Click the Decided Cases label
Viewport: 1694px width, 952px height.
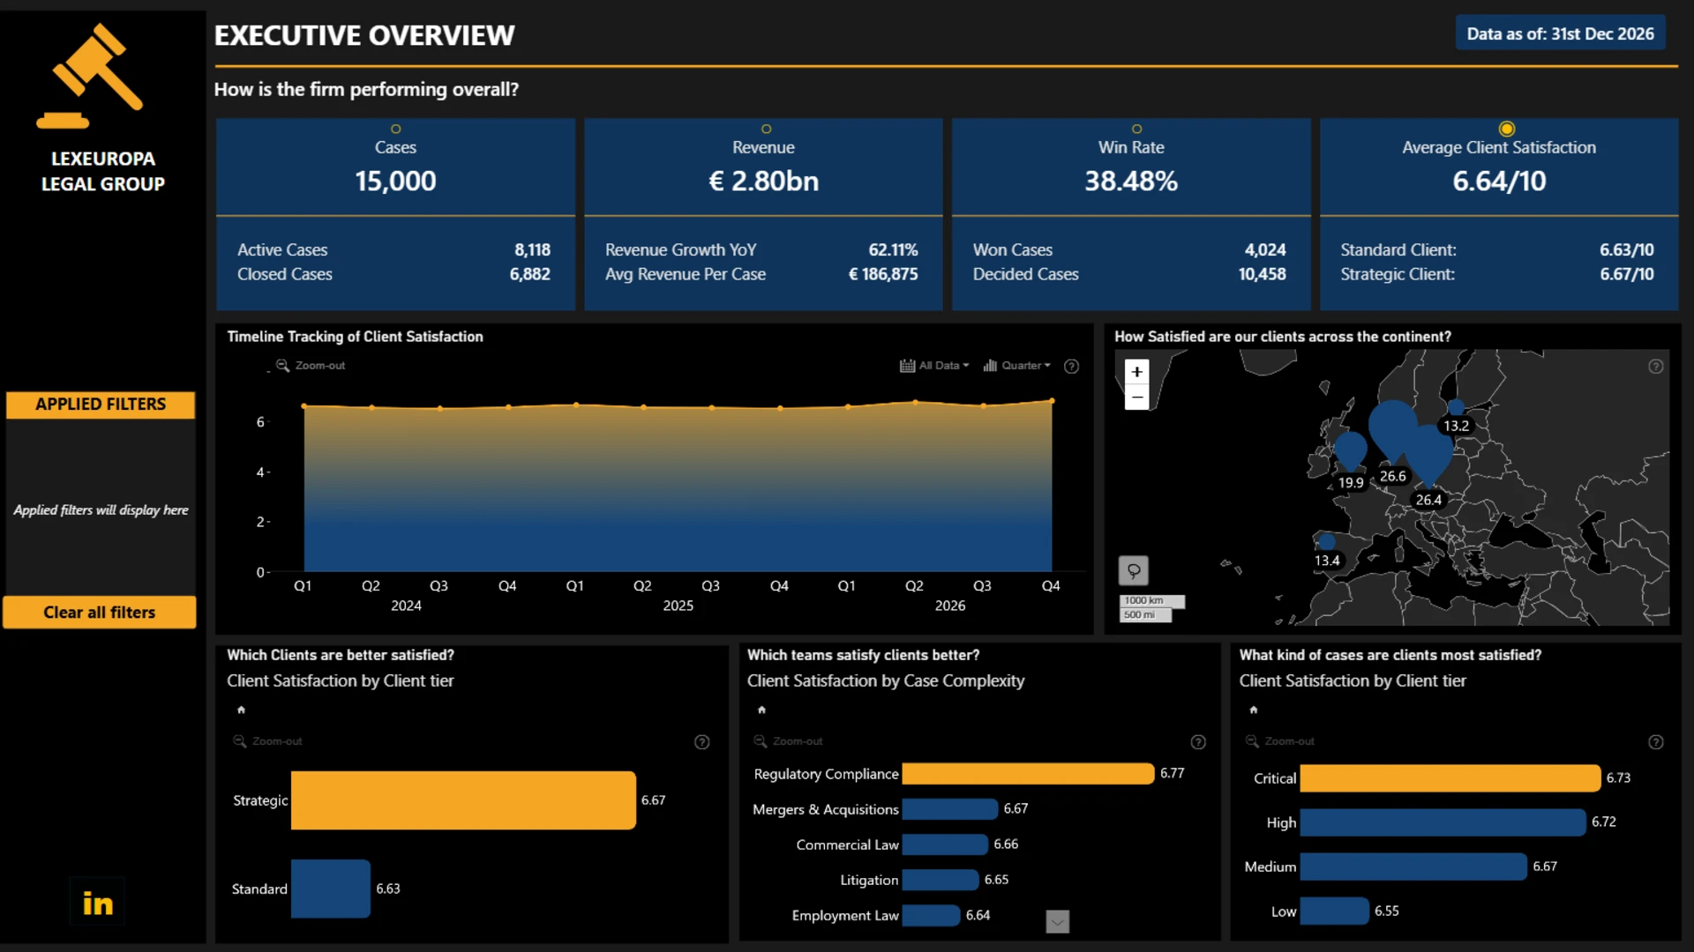click(1026, 274)
